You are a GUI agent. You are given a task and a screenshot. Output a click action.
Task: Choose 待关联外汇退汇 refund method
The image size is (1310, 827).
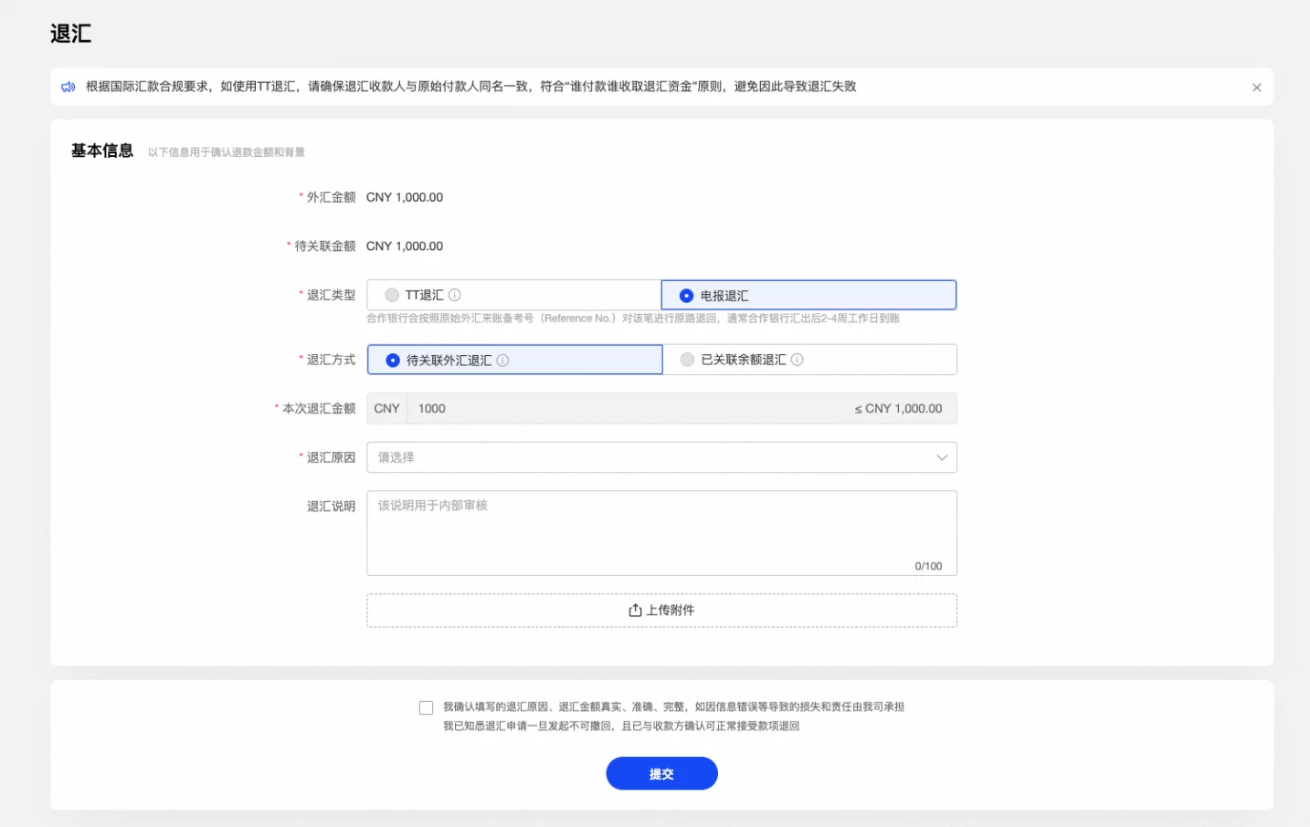[393, 361]
